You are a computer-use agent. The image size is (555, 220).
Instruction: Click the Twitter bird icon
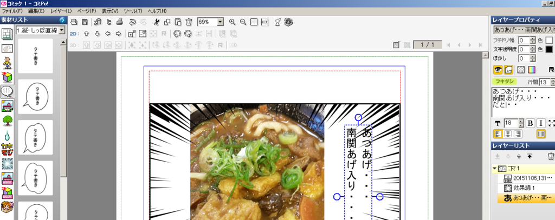[x=109, y=22]
